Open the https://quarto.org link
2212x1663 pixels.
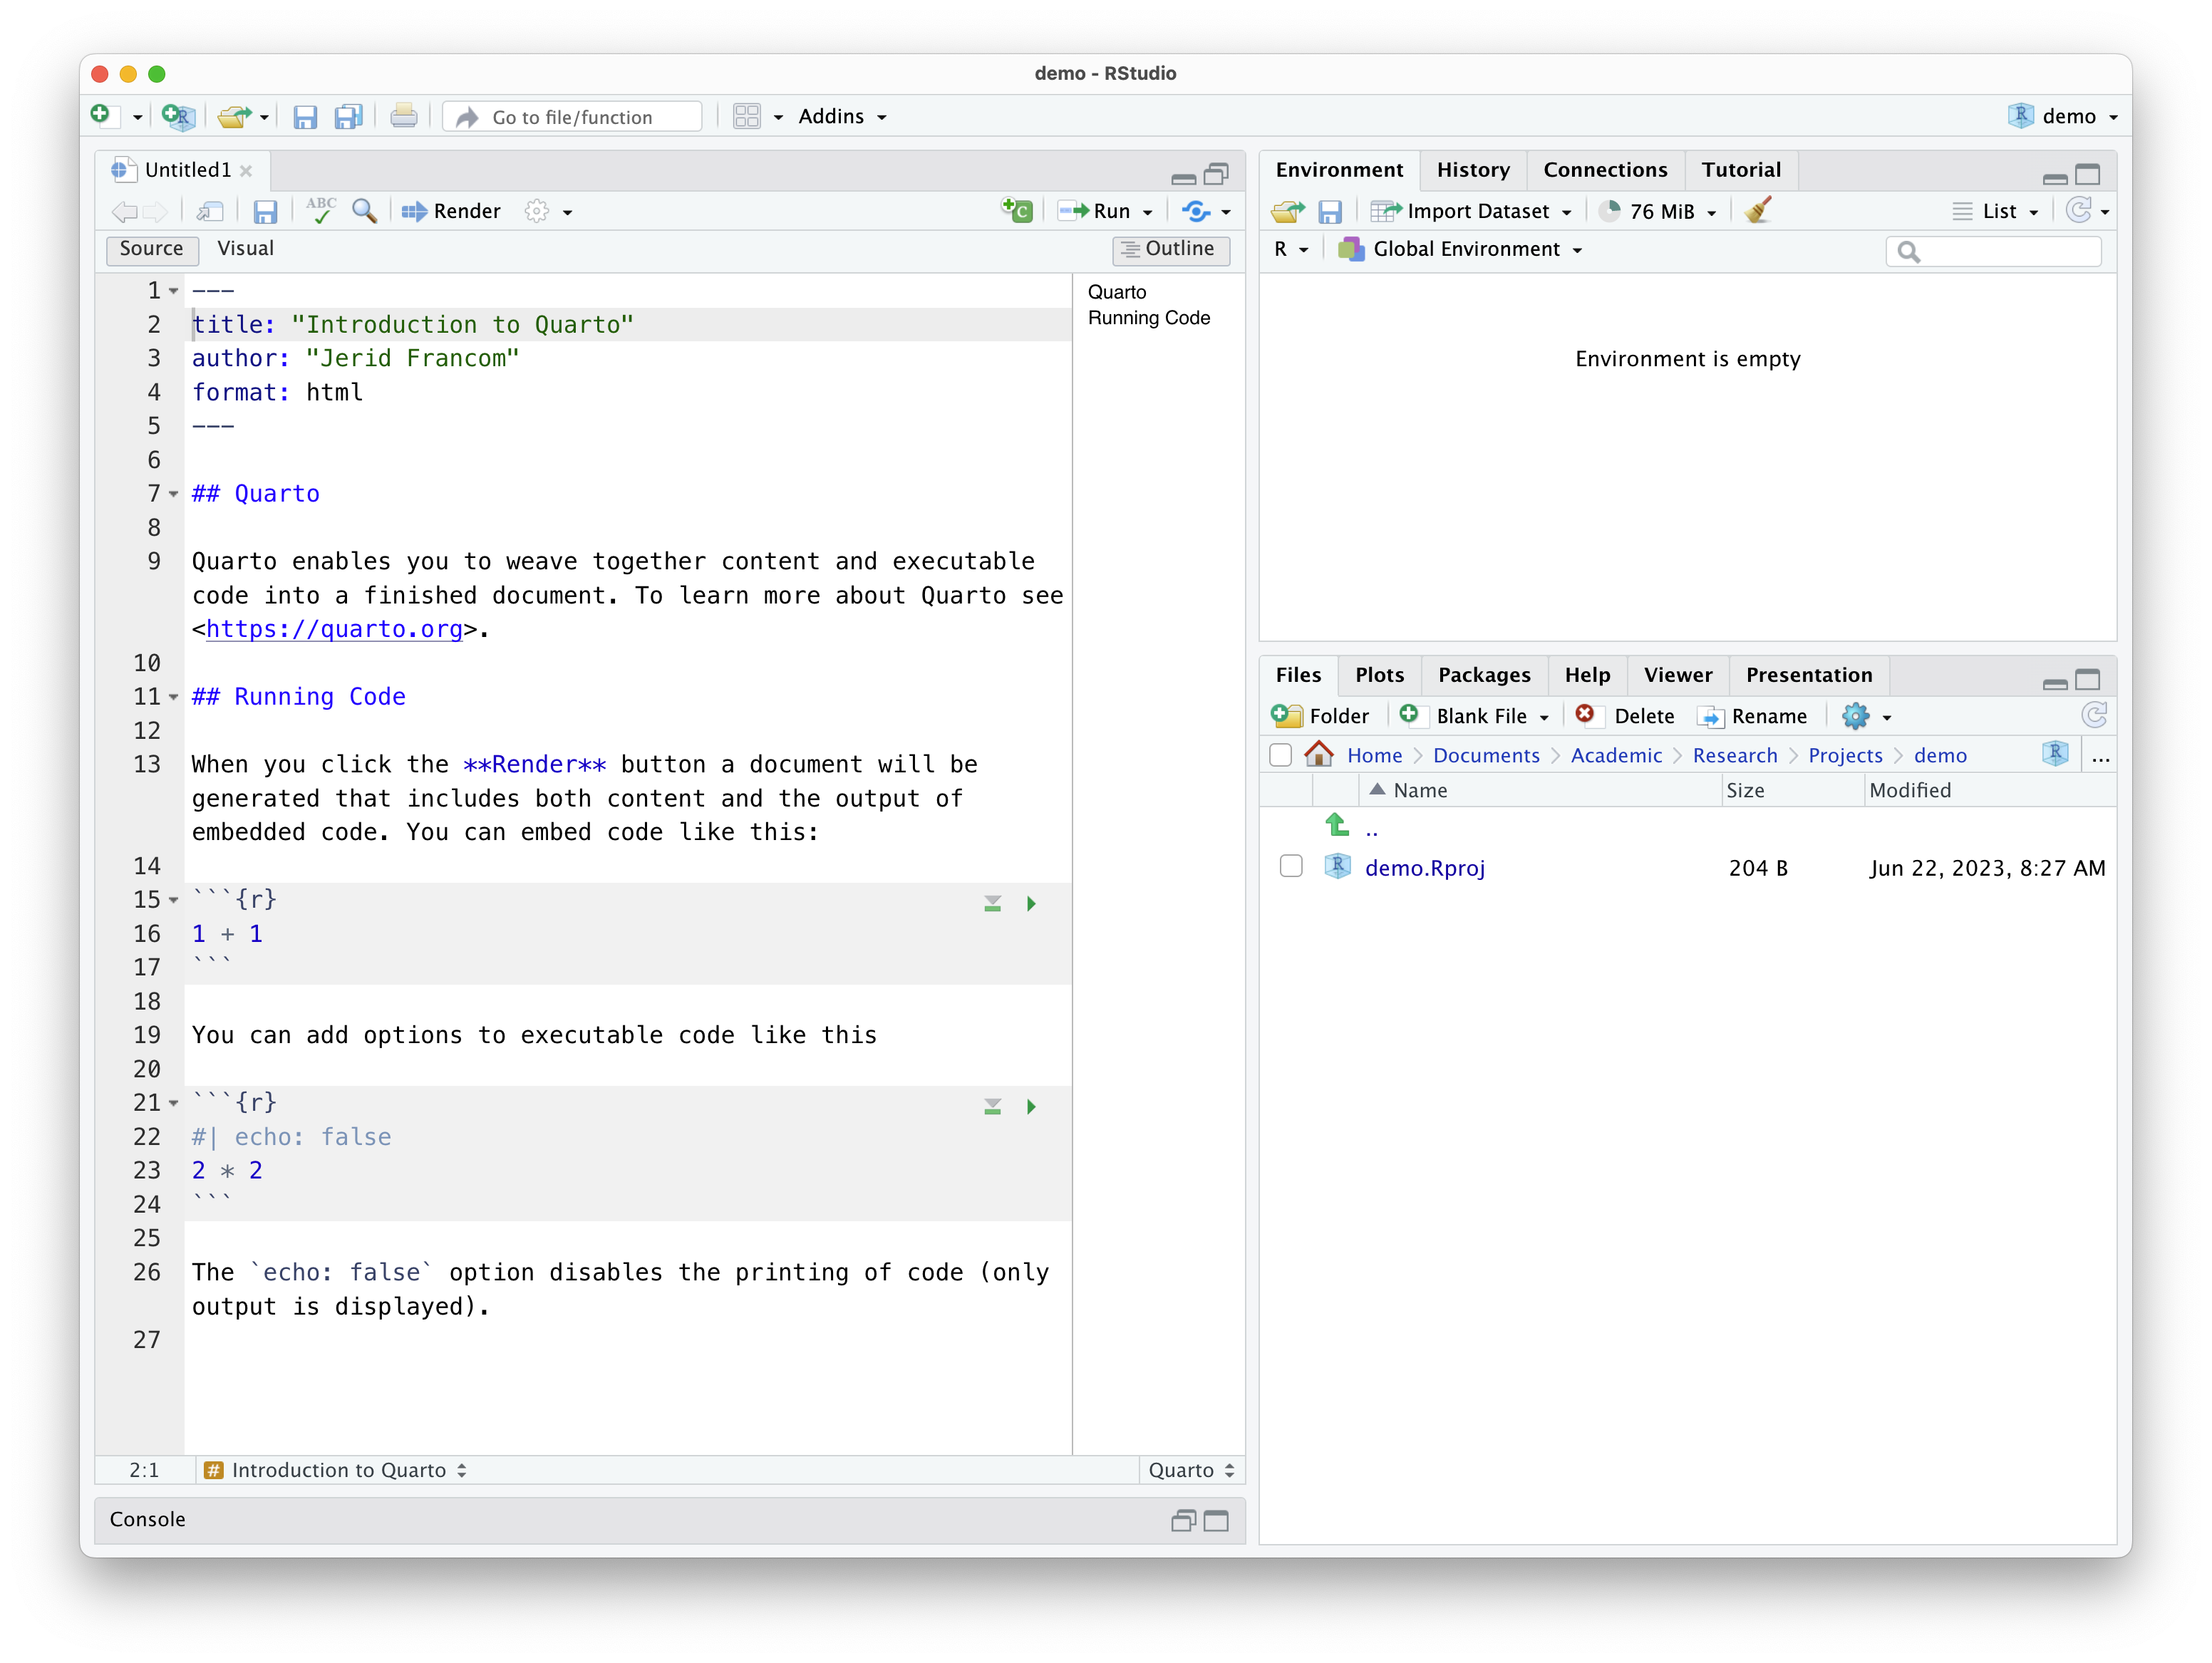pyautogui.click(x=334, y=629)
